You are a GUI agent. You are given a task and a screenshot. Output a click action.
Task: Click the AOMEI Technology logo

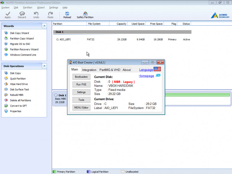[x=220, y=15]
